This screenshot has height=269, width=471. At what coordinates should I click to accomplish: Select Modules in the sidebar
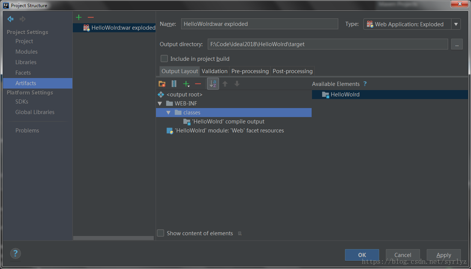(x=26, y=52)
